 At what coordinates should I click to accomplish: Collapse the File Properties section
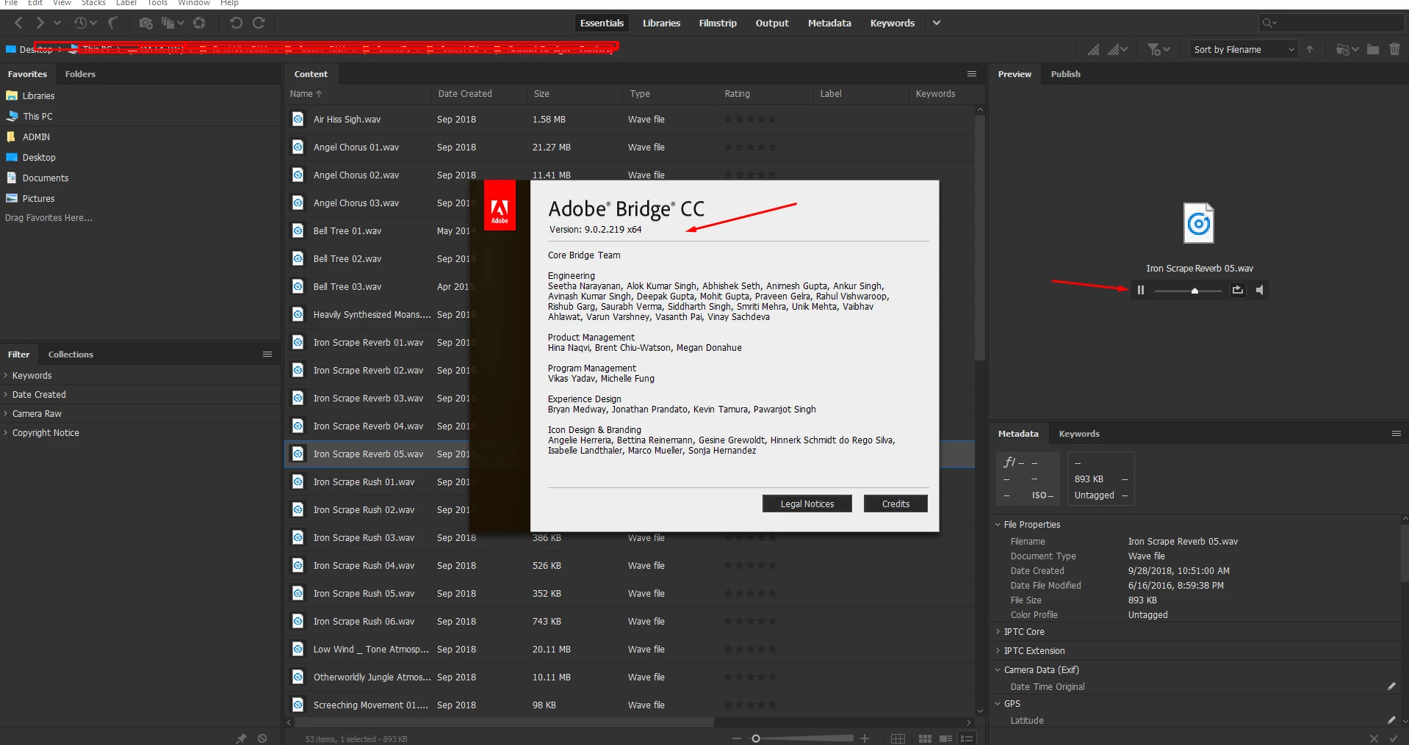click(998, 524)
